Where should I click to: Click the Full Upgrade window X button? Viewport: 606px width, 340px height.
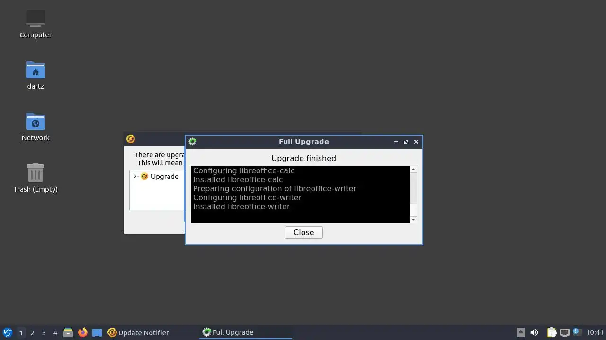tap(416, 142)
